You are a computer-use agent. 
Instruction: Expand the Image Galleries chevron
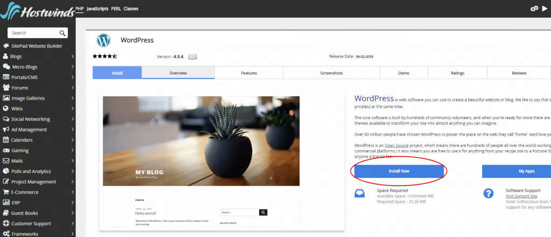tap(72, 98)
